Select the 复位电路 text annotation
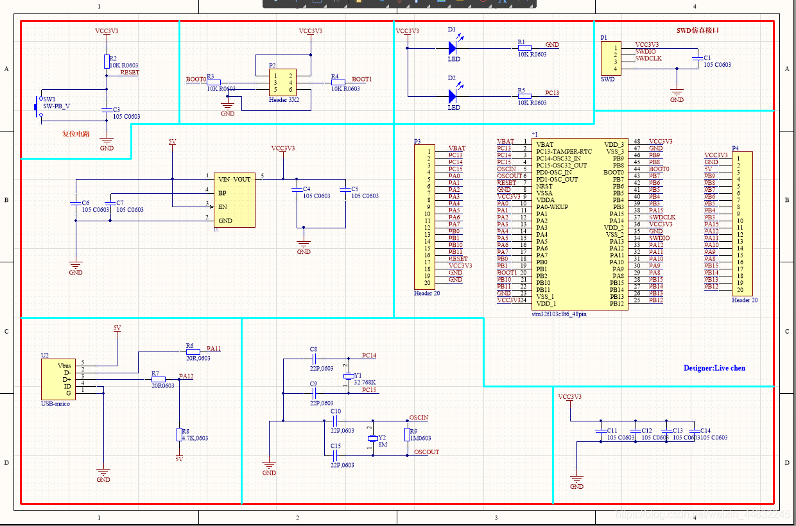 pyautogui.click(x=76, y=134)
